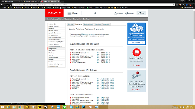
Task: Open the Documentation tab
Action: (88, 24)
